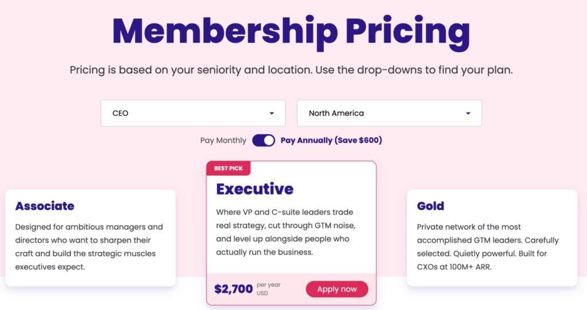587x310 pixels.
Task: Select Pay Annually (Save $600) label
Action: coord(331,140)
